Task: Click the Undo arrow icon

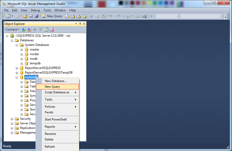Action: 110,16
